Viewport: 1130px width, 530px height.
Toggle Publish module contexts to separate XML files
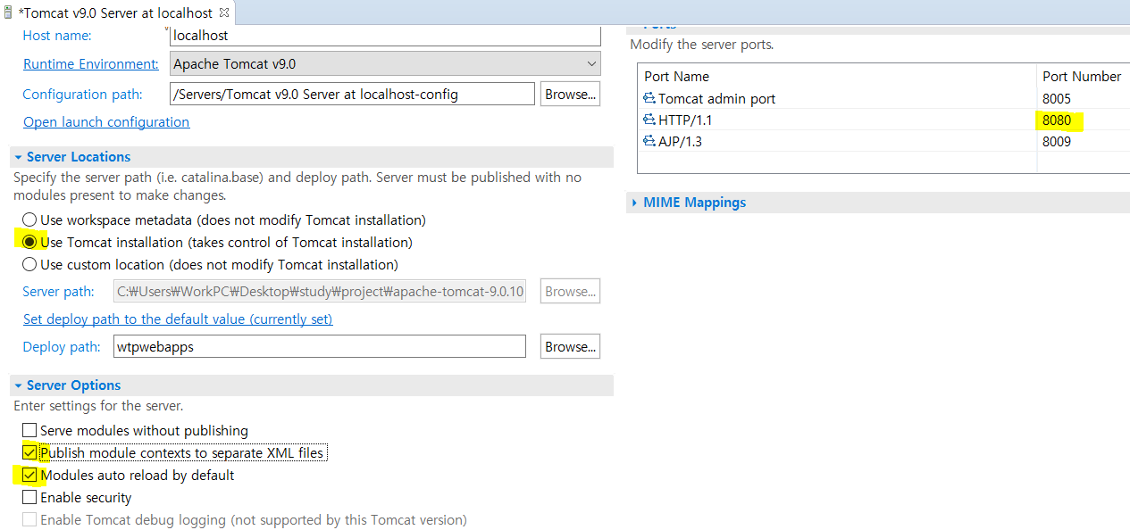pyautogui.click(x=29, y=452)
